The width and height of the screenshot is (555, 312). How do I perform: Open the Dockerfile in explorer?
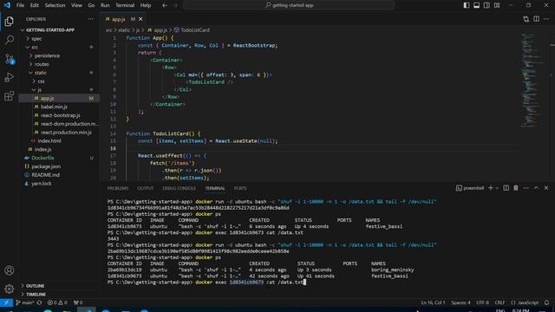point(42,158)
